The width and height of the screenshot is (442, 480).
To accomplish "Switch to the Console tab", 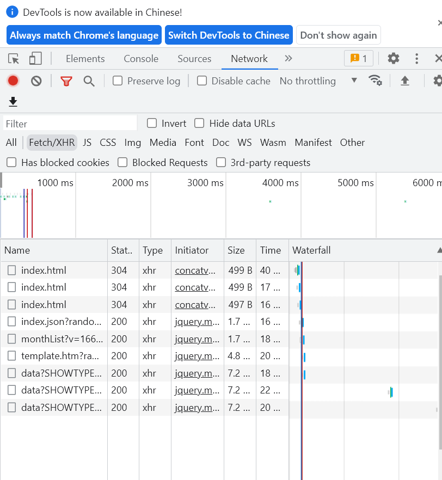I will [x=141, y=58].
